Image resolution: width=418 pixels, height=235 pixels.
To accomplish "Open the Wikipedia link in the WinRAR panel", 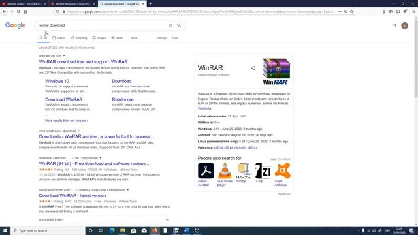I will pos(204,108).
